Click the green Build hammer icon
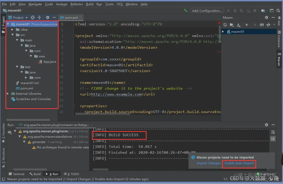The height and width of the screenshot is (184, 283). tap(186, 11)
